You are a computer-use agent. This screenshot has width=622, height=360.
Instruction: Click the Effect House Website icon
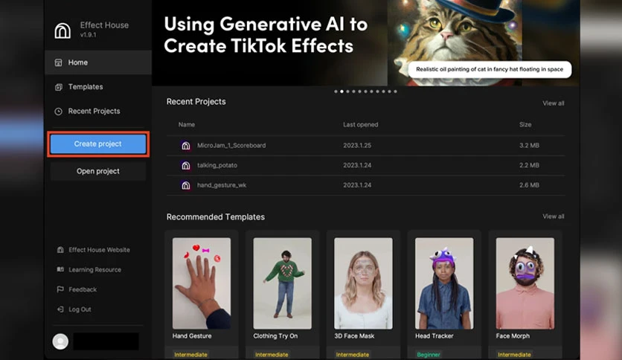coord(60,250)
